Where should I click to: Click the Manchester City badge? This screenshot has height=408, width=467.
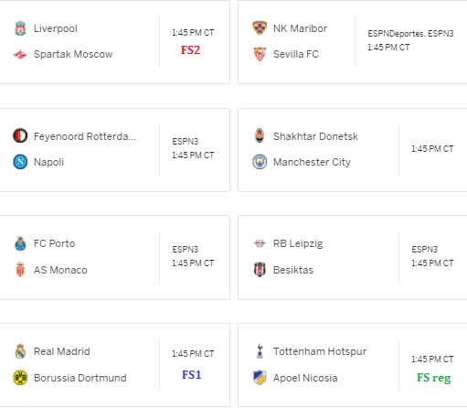point(260,162)
